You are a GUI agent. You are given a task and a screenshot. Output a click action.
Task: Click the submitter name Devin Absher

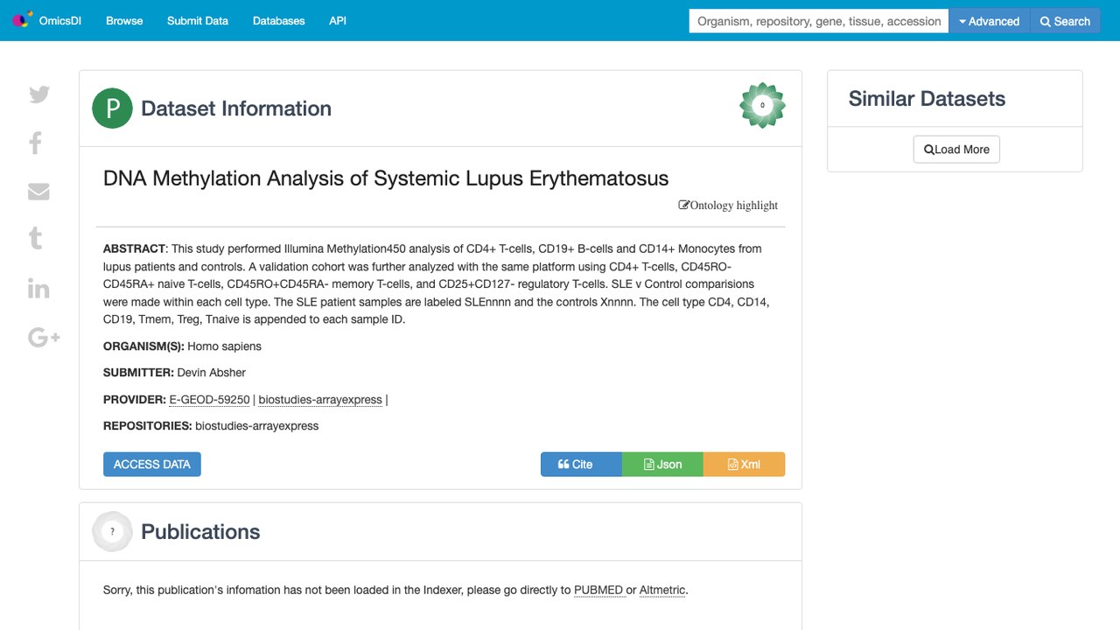click(x=212, y=373)
